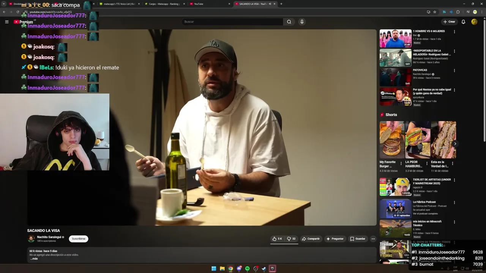Start voice search with microphone icon
The height and width of the screenshot is (273, 486).
coord(302,22)
